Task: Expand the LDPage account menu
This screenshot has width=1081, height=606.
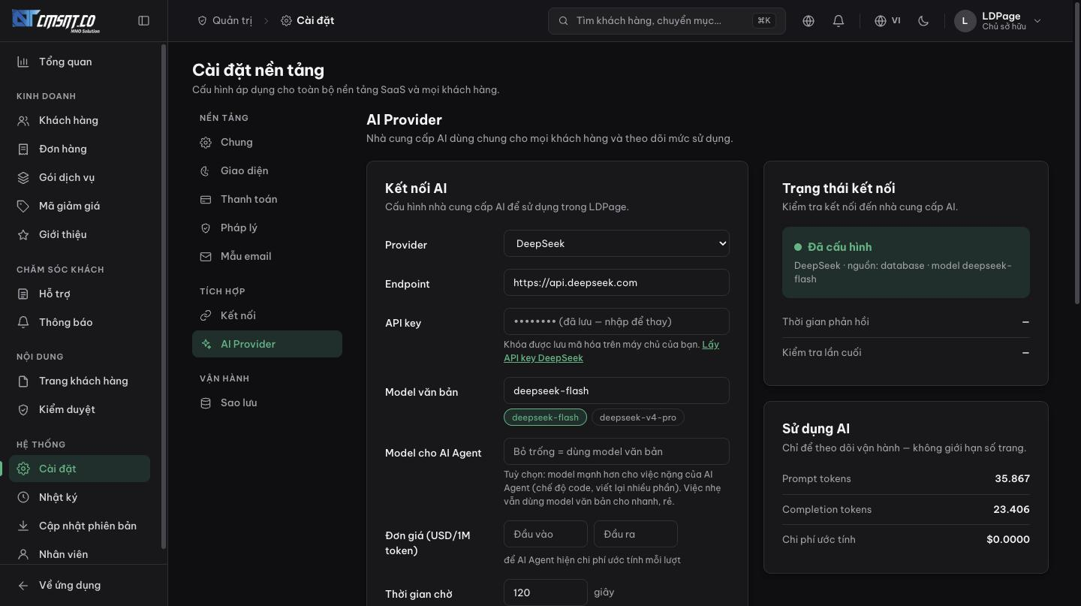Action: [x=998, y=21]
